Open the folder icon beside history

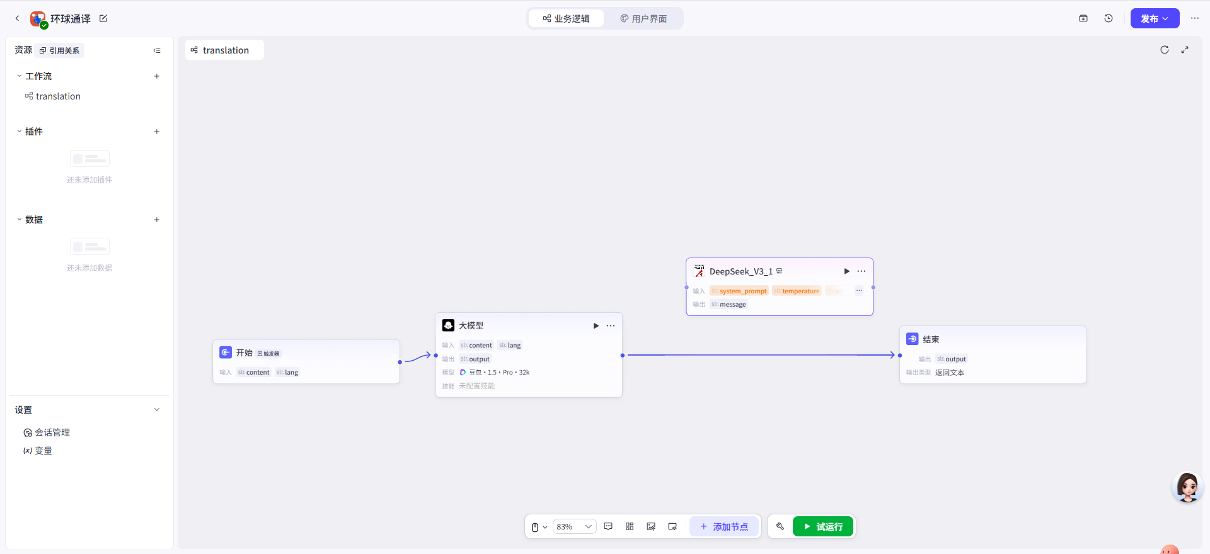(x=1083, y=19)
